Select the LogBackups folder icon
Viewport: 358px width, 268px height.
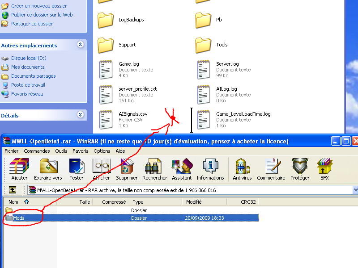coord(106,20)
